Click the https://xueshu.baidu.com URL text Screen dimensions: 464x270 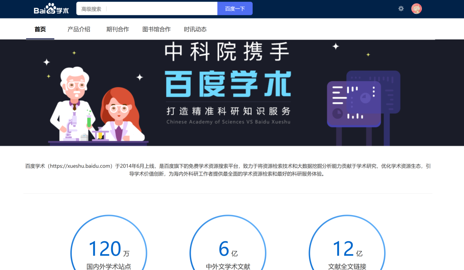pyautogui.click(x=81, y=166)
